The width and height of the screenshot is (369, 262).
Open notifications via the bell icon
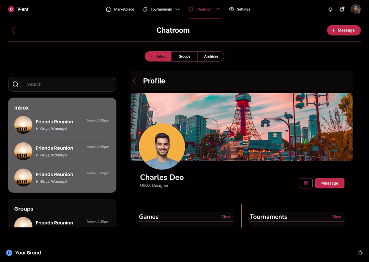pyautogui.click(x=342, y=9)
